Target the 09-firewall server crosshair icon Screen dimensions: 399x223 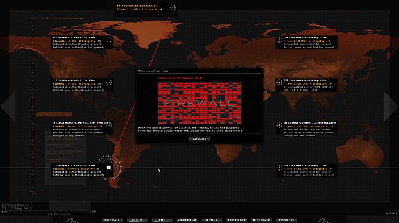pyautogui.click(x=279, y=40)
